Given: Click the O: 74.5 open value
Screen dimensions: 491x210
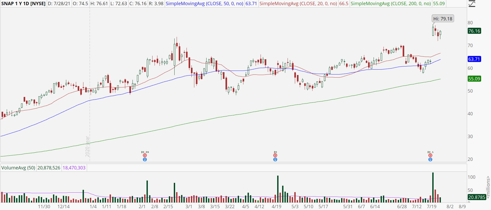Looking at the screenshot, I should click(80, 4).
